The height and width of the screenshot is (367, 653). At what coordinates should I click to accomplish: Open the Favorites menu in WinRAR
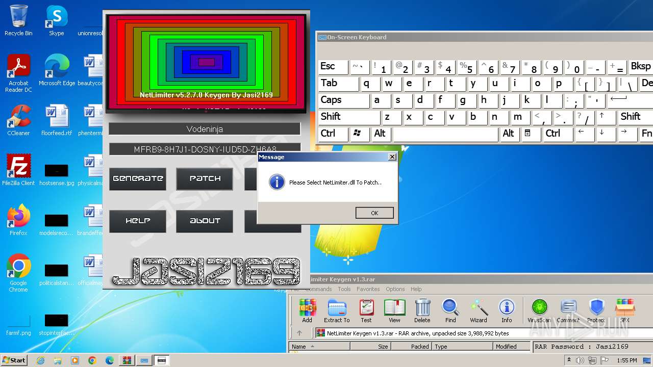368,289
